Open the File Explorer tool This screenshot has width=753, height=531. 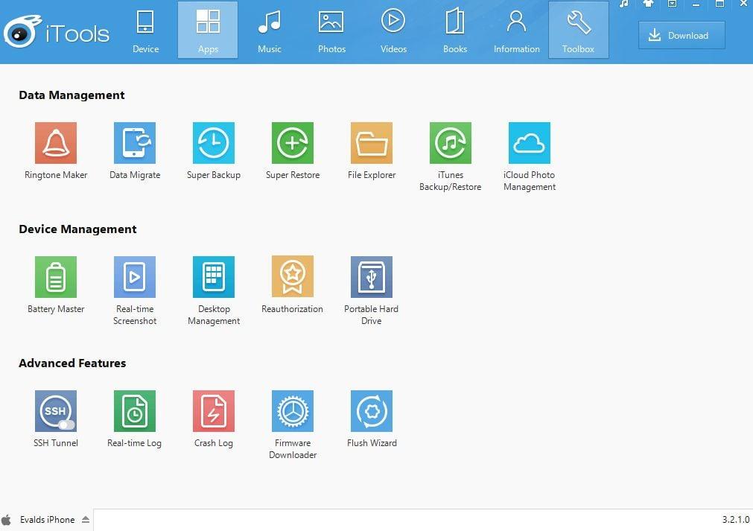(372, 143)
